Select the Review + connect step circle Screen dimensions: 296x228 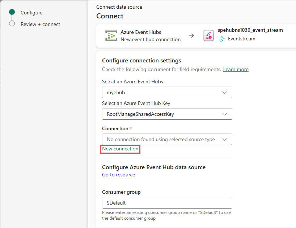(x=12, y=24)
